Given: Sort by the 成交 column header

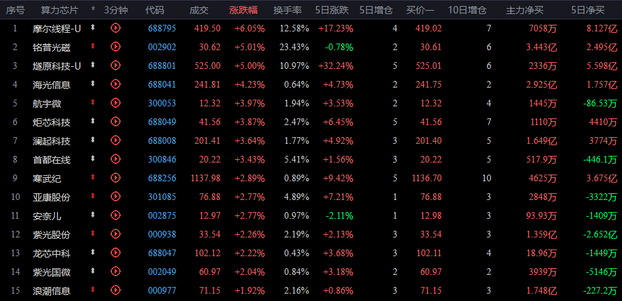Looking at the screenshot, I should 199,10.
